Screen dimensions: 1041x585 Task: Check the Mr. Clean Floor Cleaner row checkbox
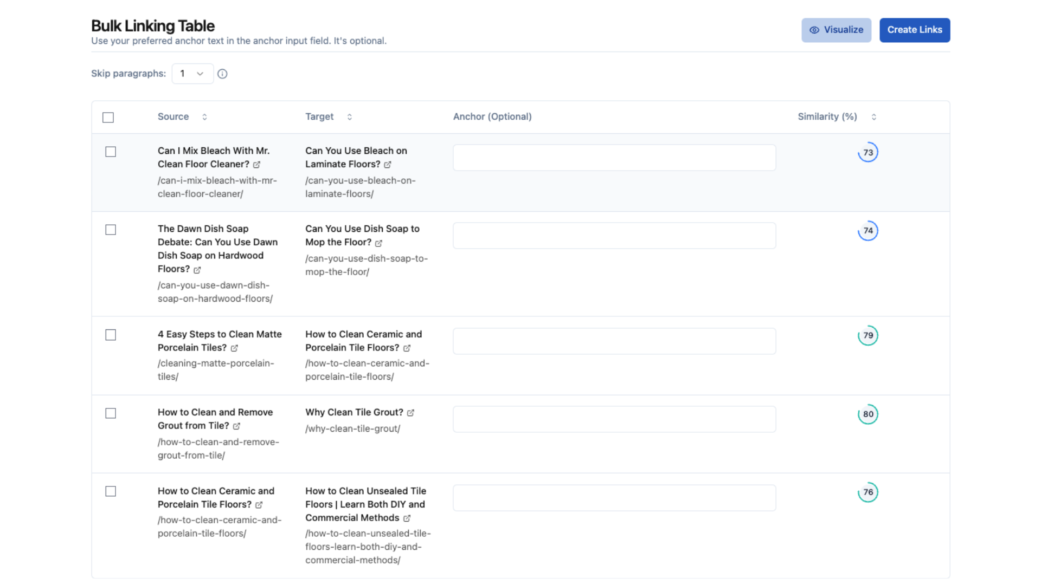(x=111, y=152)
